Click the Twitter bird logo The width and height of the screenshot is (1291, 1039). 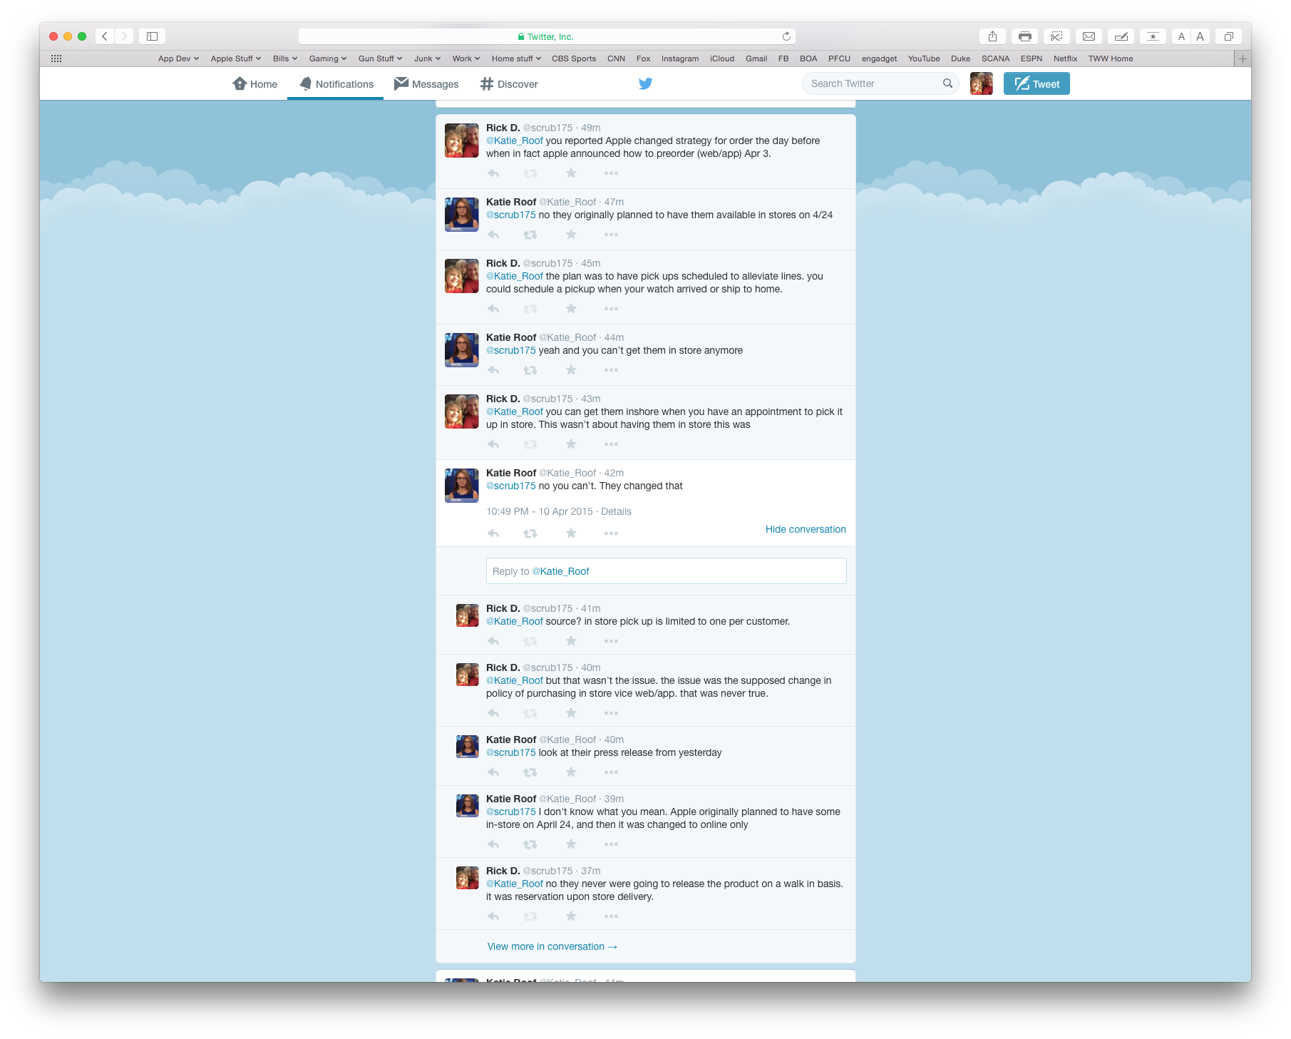click(645, 83)
